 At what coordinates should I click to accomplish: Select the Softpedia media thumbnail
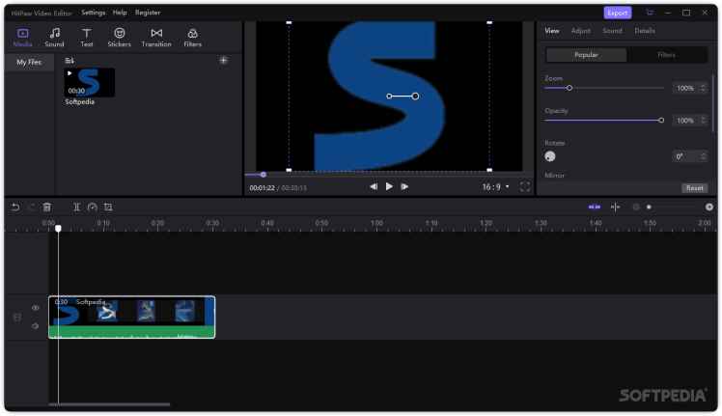click(90, 82)
